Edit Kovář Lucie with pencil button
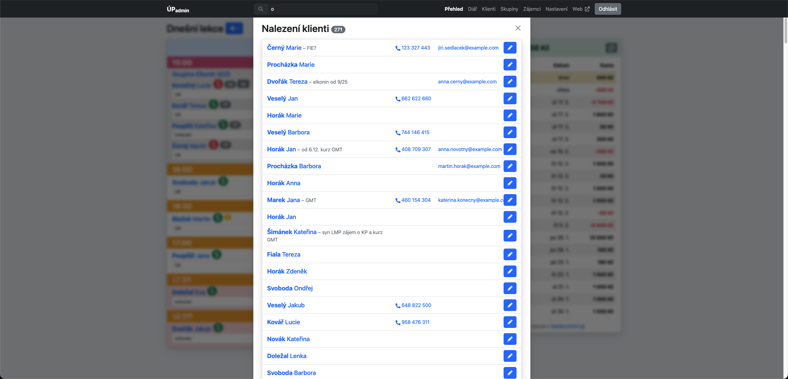Screen dimensions: 788x379 click(510, 322)
